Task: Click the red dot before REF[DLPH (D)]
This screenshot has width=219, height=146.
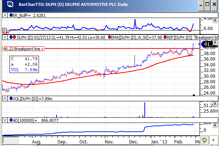Action: 165,37
